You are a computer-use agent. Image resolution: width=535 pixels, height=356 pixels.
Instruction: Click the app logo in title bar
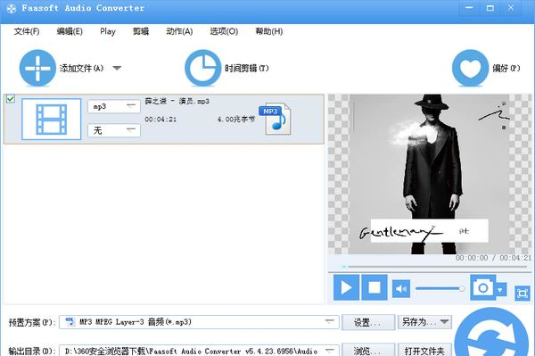pyautogui.click(x=12, y=8)
